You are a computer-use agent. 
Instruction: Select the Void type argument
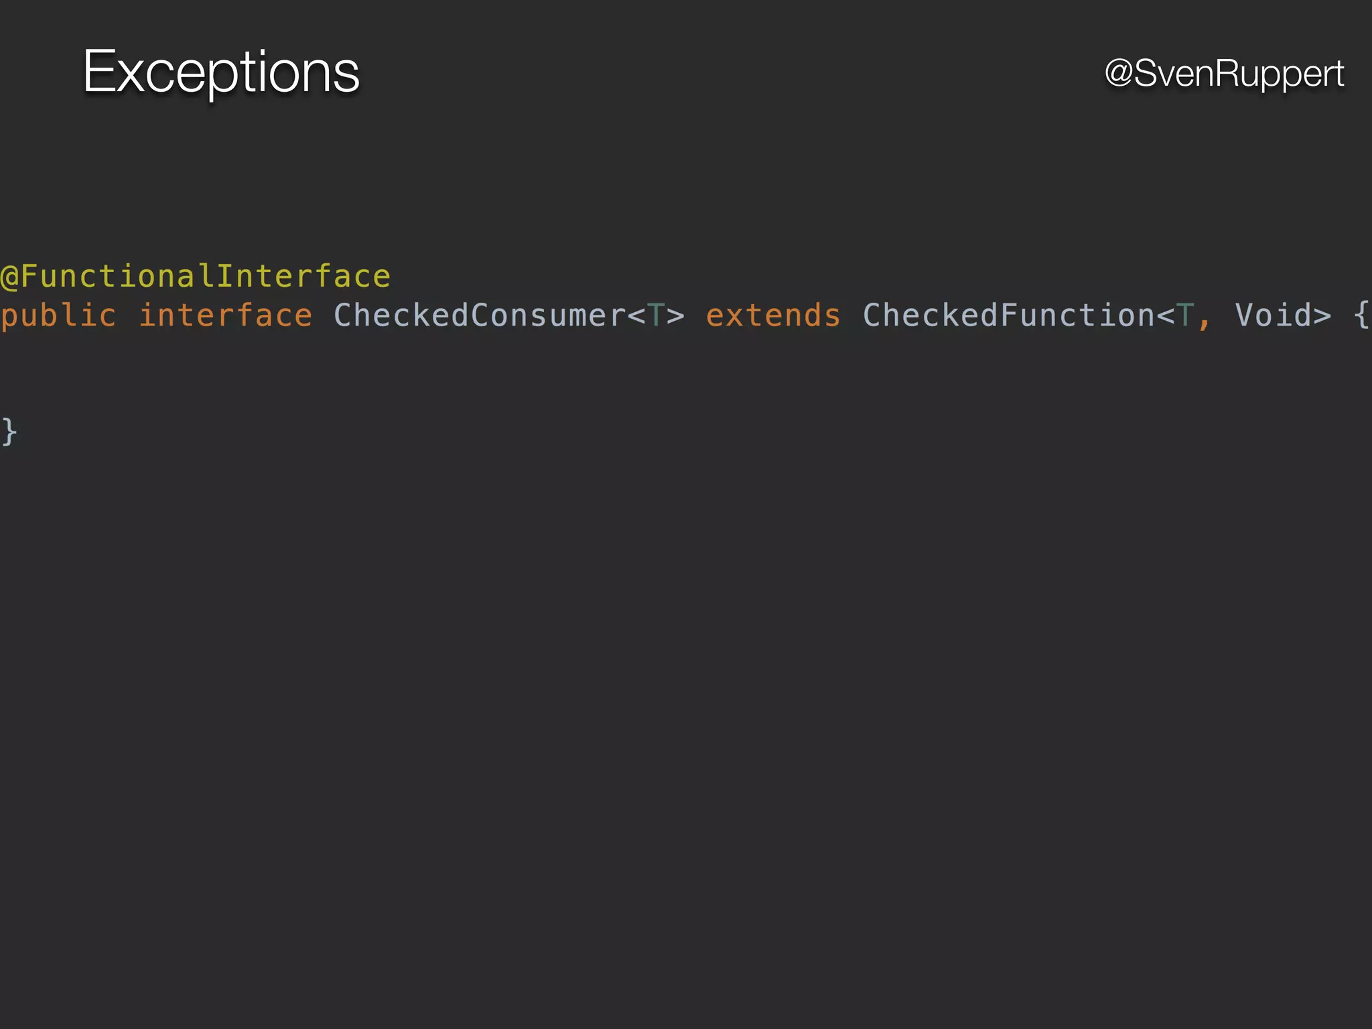click(x=1273, y=316)
